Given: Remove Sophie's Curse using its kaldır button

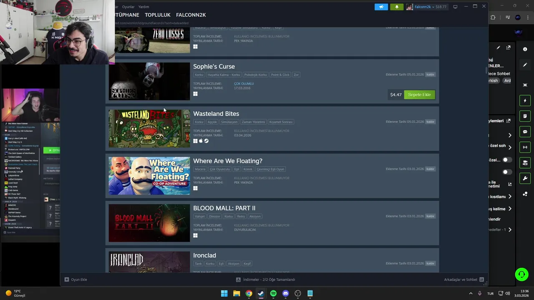Looking at the screenshot, I should 430,75.
